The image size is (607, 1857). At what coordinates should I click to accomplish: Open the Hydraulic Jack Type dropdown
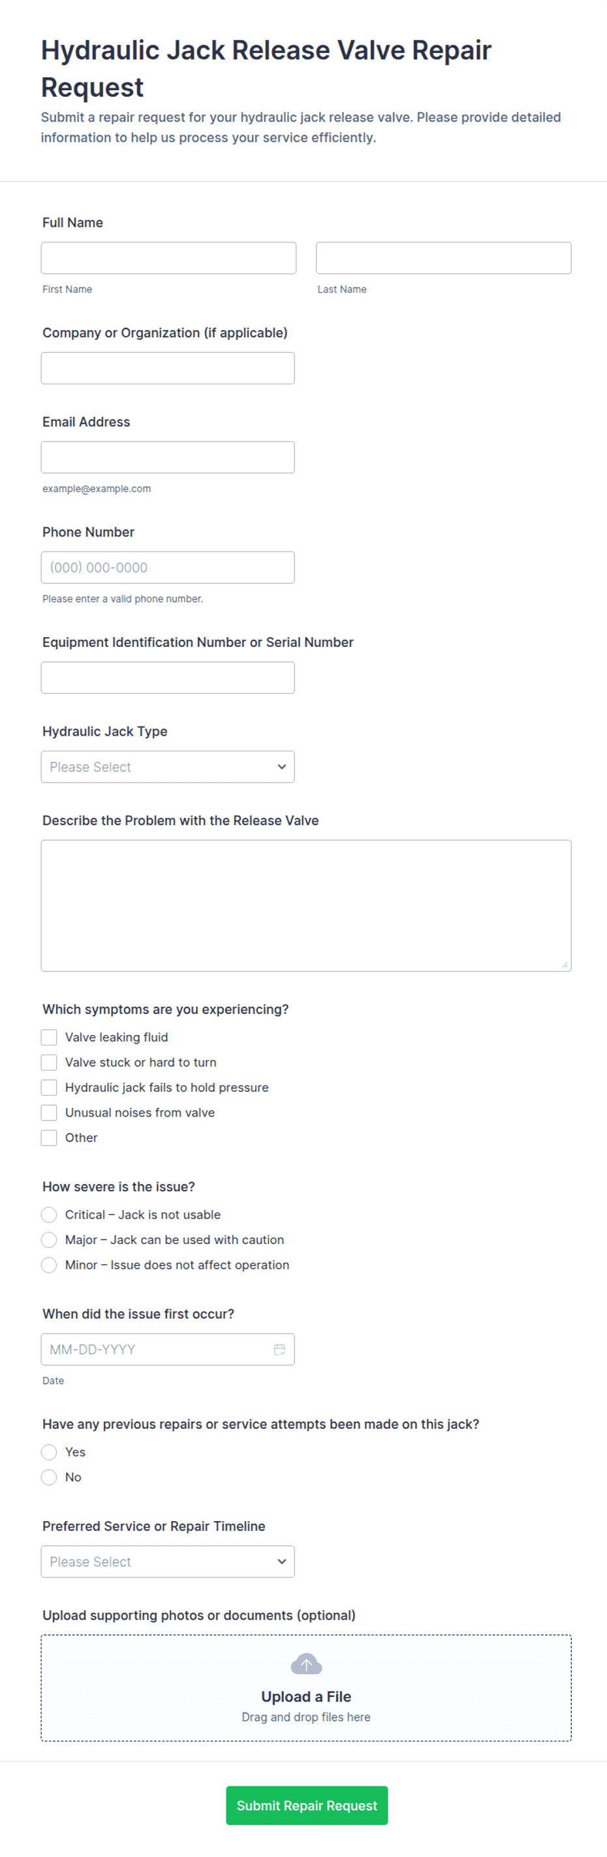point(168,767)
